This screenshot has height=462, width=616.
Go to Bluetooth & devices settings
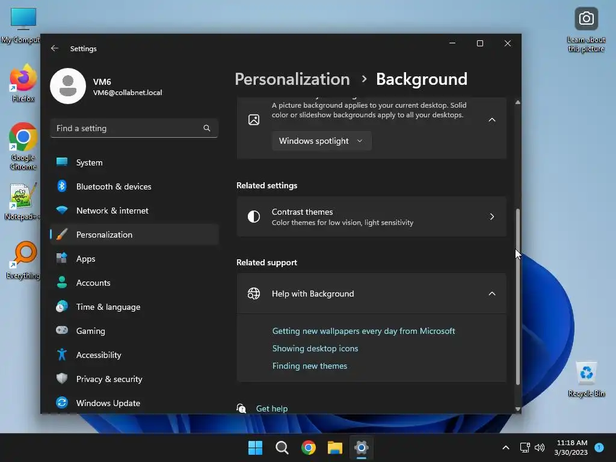pos(134,186)
